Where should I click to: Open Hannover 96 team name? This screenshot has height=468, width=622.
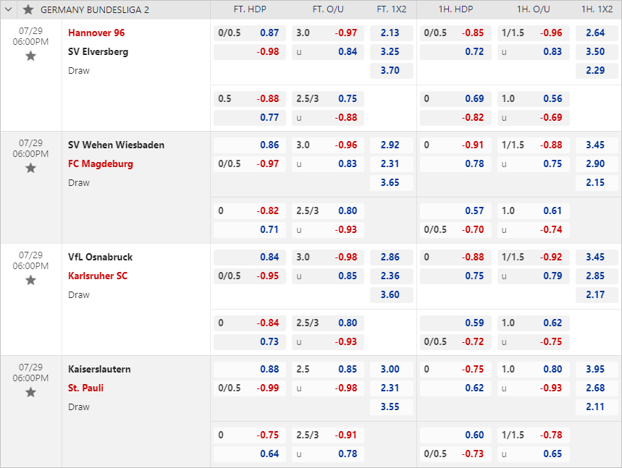tap(96, 33)
